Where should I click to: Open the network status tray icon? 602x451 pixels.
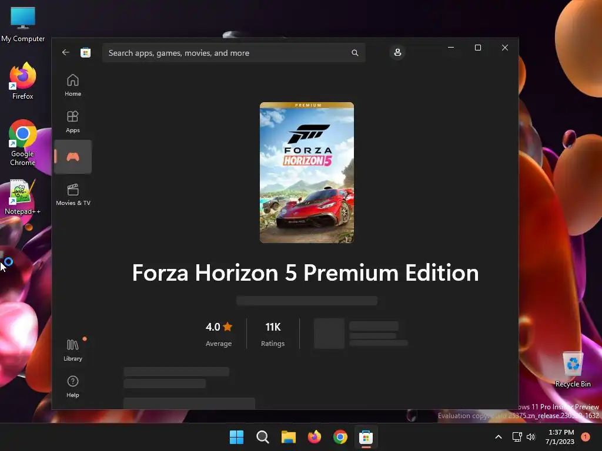click(x=517, y=437)
